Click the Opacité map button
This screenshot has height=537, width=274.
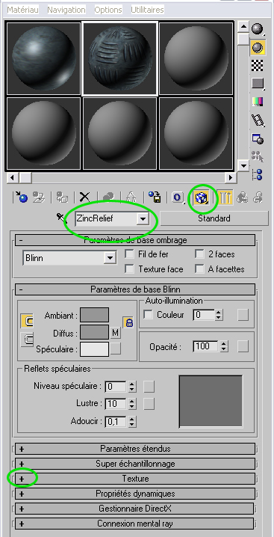243,346
